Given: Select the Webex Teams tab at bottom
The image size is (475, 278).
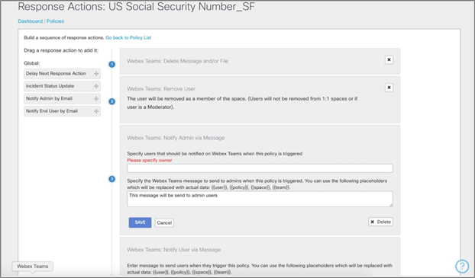Looking at the screenshot, I should pyautogui.click(x=32, y=267).
